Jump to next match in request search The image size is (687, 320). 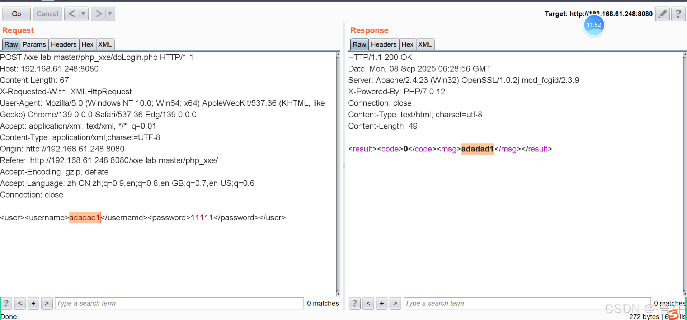coord(47,303)
